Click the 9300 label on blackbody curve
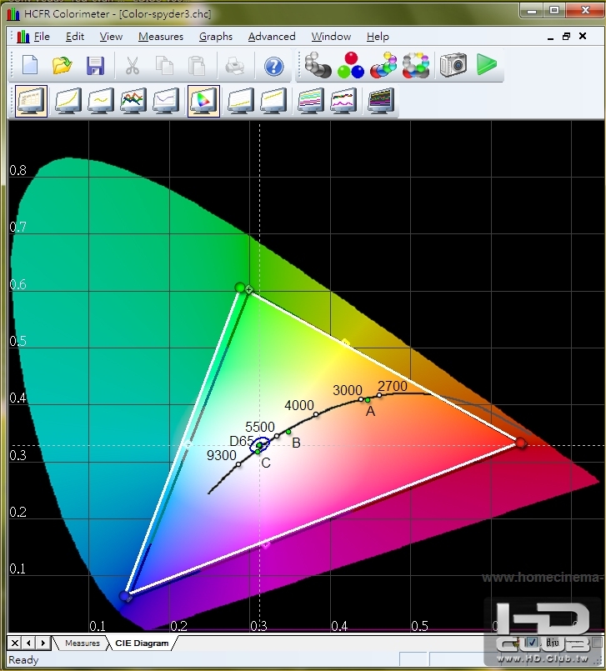This screenshot has width=606, height=671. (221, 455)
